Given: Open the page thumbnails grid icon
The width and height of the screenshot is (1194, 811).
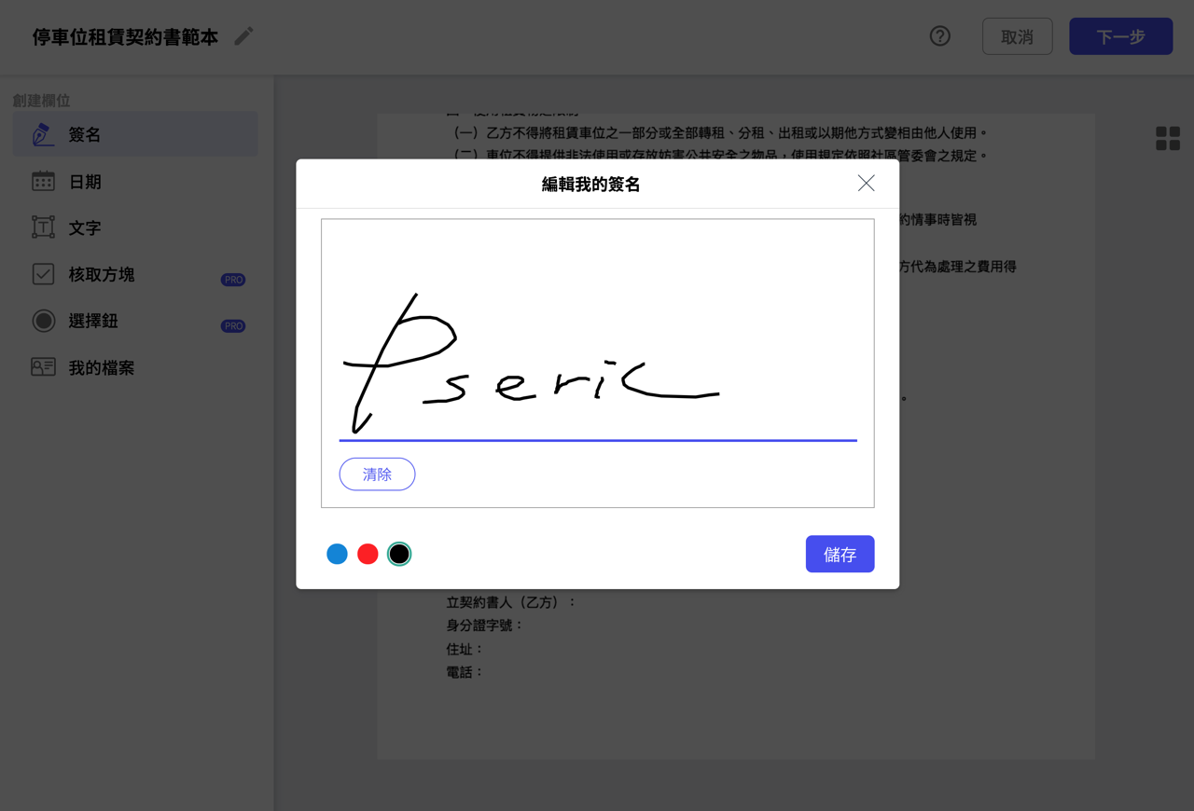Looking at the screenshot, I should click(1168, 139).
